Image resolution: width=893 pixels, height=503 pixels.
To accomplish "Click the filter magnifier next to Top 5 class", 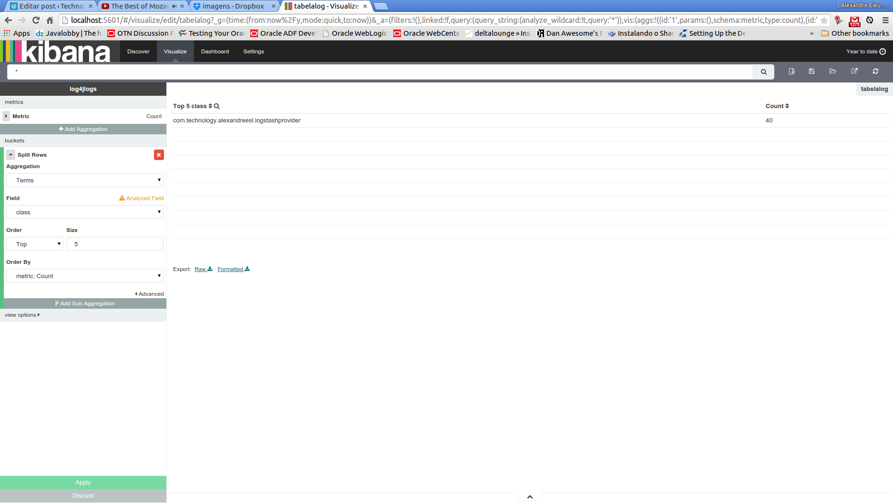I will tap(216, 106).
